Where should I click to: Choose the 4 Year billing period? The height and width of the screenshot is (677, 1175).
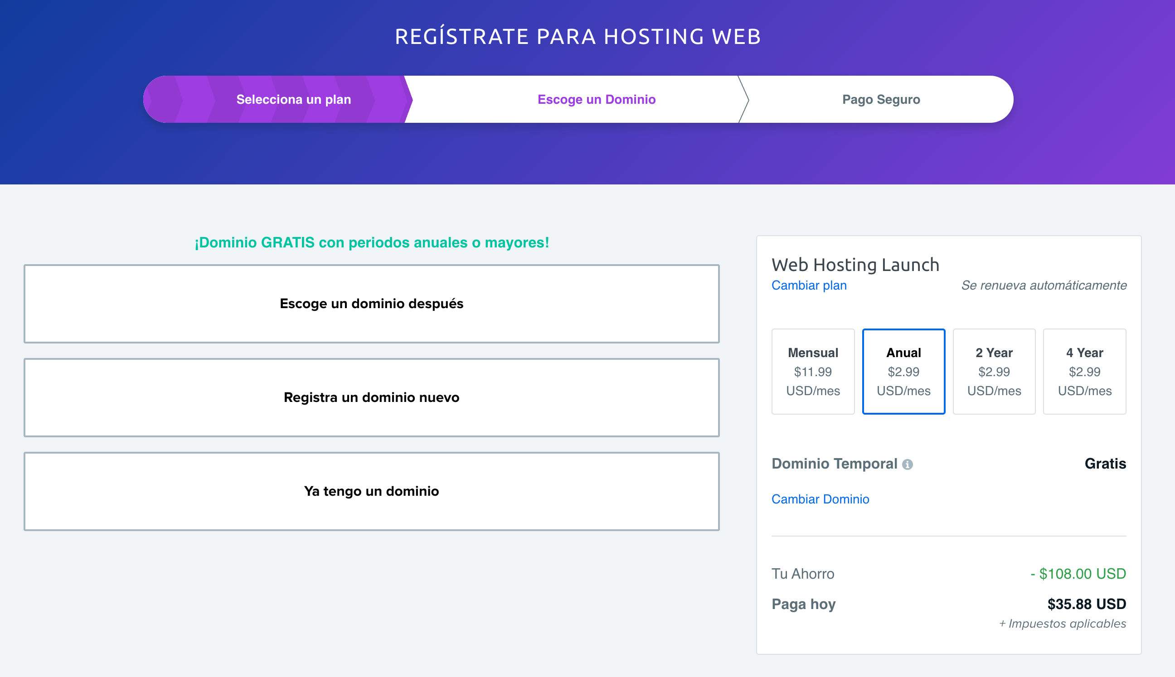point(1084,371)
